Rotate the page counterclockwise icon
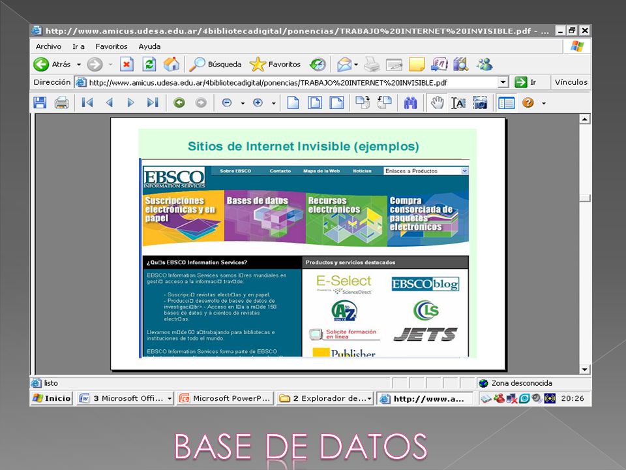 [x=385, y=102]
